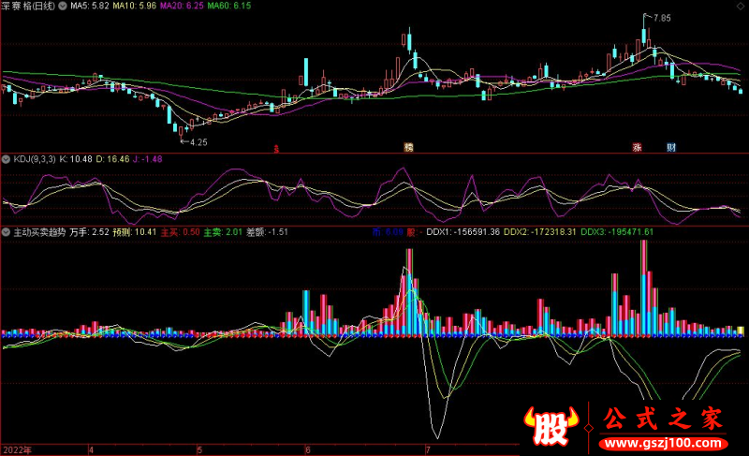749x456 pixels.
Task: Select the MA5 moving average label
Action: pyautogui.click(x=88, y=6)
